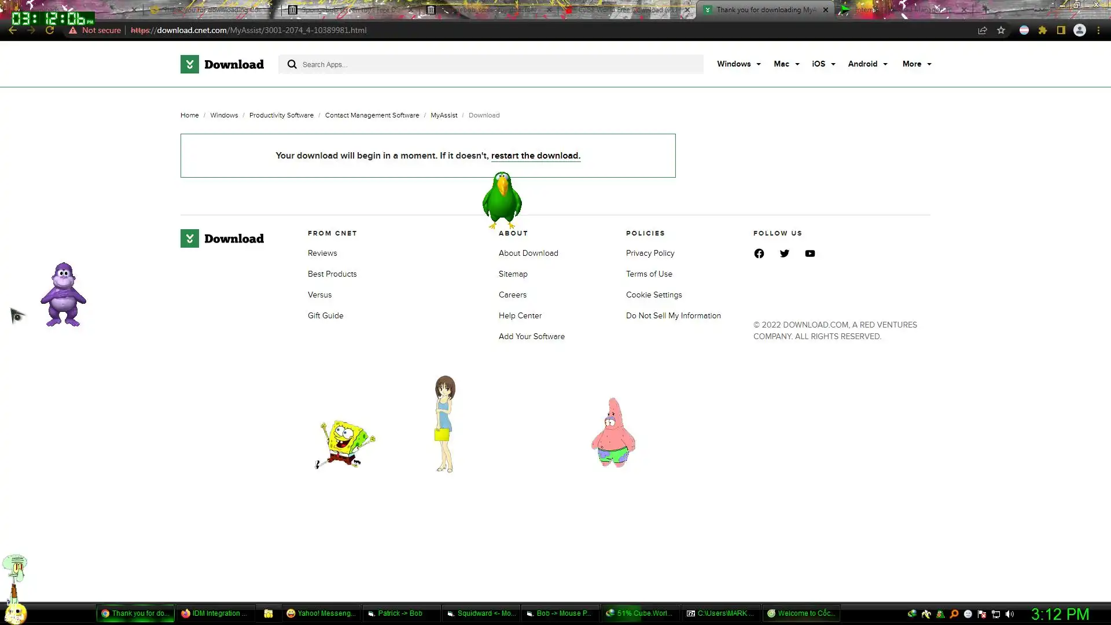Click the Facebook follow icon
Viewport: 1111px width, 625px height.
[759, 253]
